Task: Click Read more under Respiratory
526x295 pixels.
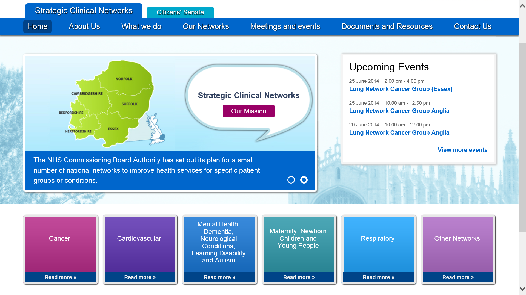Action: (x=378, y=277)
